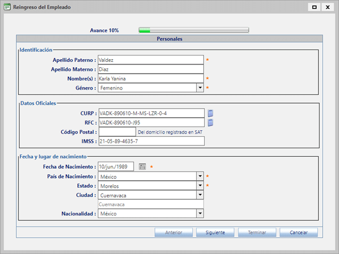This screenshot has height=254, width=339.
Task: Close the Reingreso del Empleado window
Action: 328,8
